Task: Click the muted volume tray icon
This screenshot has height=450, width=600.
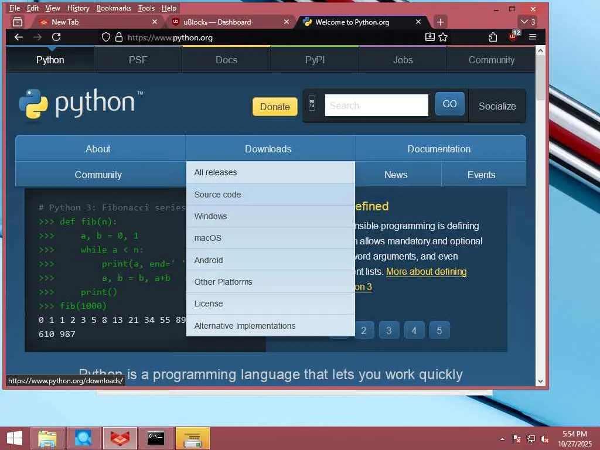Action: pyautogui.click(x=544, y=439)
